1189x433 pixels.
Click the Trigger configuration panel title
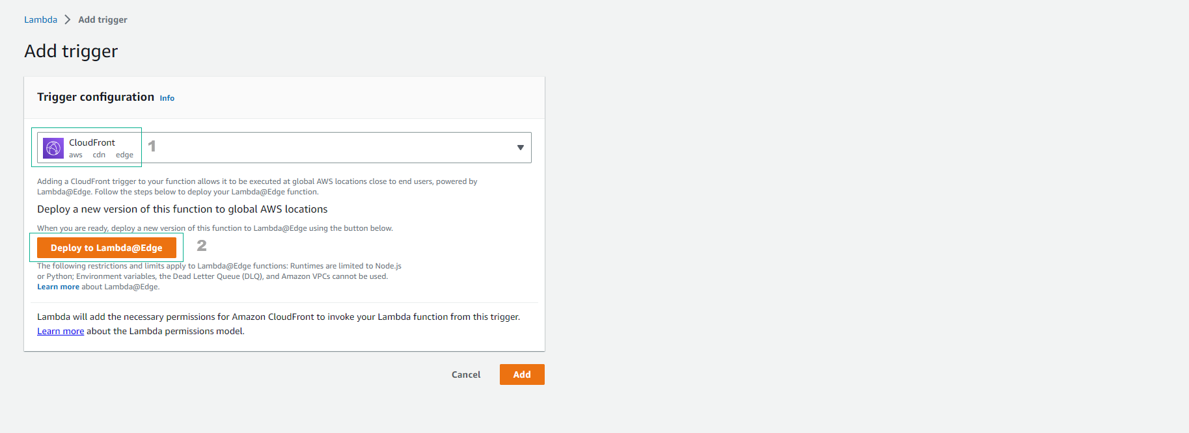[x=96, y=97]
